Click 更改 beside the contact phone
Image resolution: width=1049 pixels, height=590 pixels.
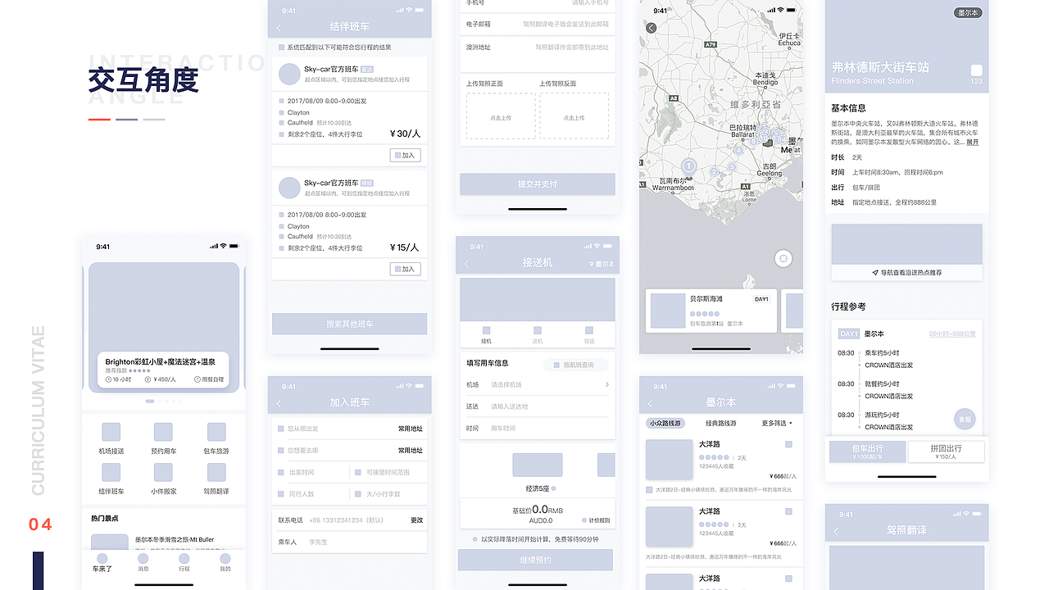pyautogui.click(x=417, y=520)
